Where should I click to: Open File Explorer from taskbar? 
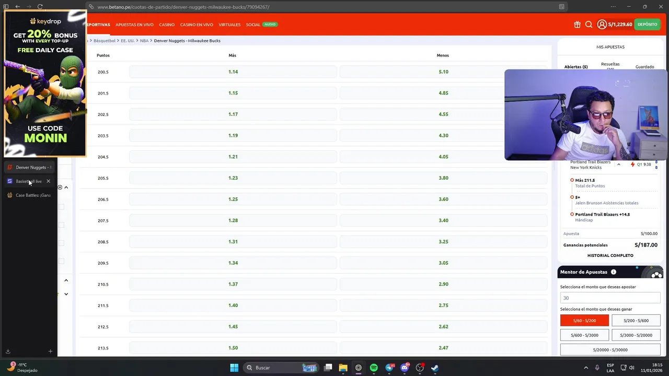343,368
